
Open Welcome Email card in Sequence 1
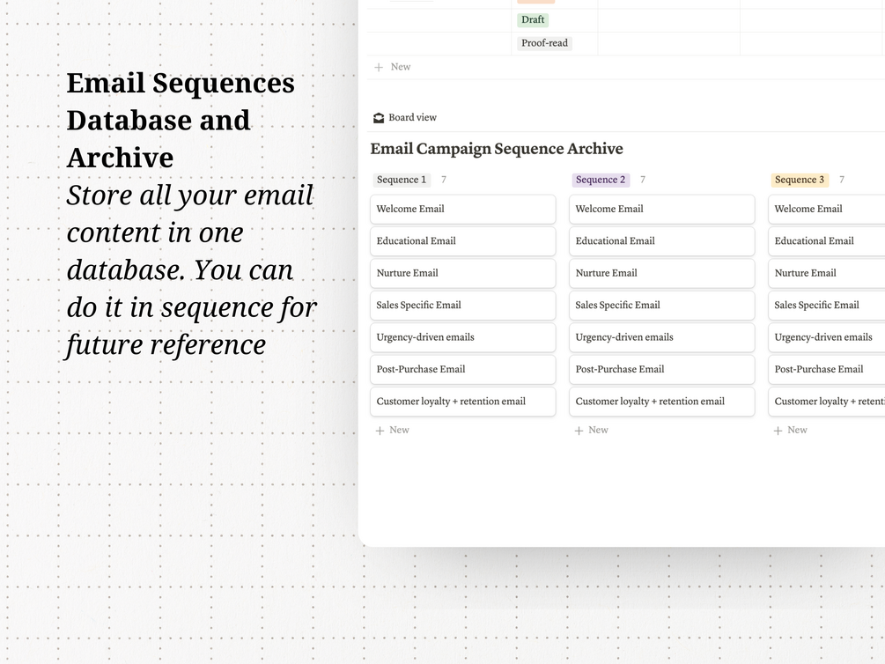(x=463, y=209)
